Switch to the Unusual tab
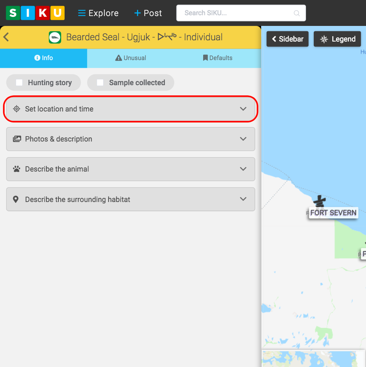The width and height of the screenshot is (366, 367). coord(130,58)
